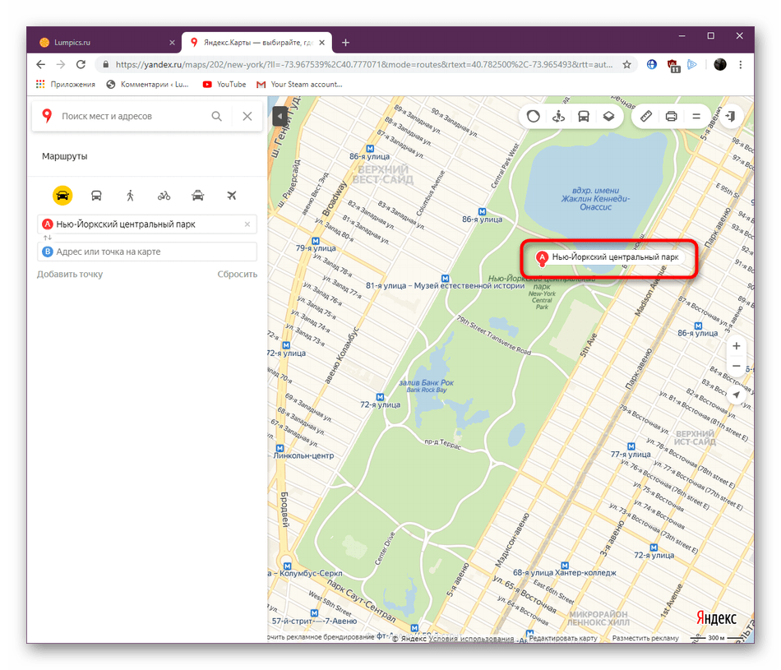The image size is (781, 670).
Task: Open the YouTube bookmark
Action: (x=224, y=85)
